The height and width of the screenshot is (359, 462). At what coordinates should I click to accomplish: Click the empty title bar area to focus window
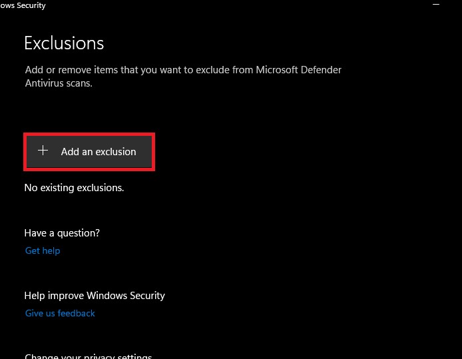(x=233, y=5)
